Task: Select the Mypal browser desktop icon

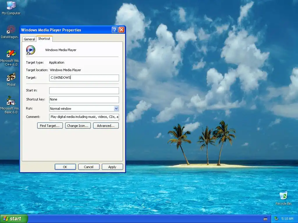Action: pos(11,80)
